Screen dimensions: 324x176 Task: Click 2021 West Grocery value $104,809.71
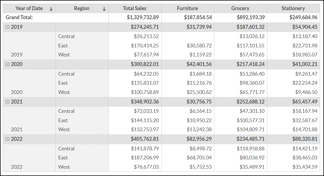(x=252, y=129)
